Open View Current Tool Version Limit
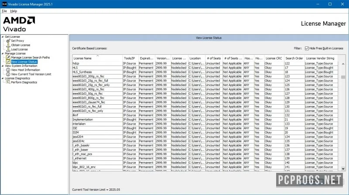Viewport: 349px width, 195px height. (31, 74)
